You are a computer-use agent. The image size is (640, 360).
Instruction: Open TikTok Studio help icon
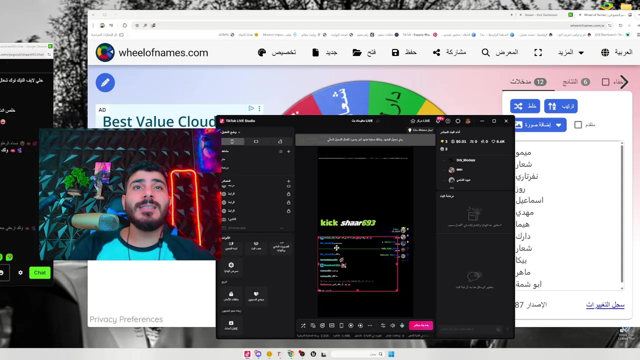point(448,121)
